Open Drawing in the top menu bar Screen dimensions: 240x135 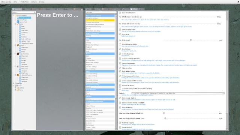point(42,2)
